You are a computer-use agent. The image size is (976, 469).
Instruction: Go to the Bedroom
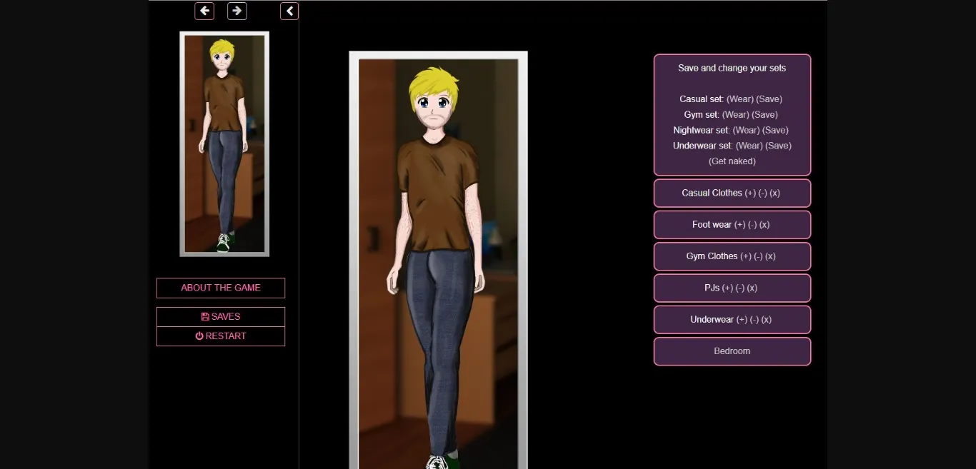point(732,351)
